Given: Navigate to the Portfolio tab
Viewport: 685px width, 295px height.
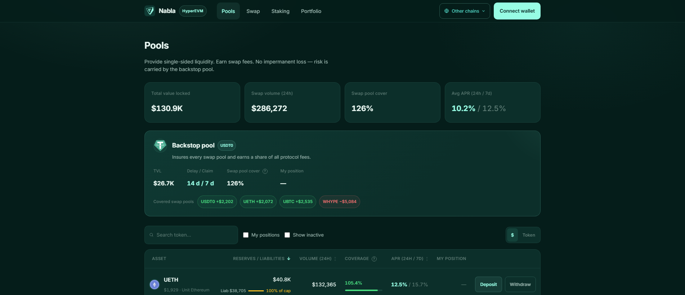Looking at the screenshot, I should coord(311,11).
